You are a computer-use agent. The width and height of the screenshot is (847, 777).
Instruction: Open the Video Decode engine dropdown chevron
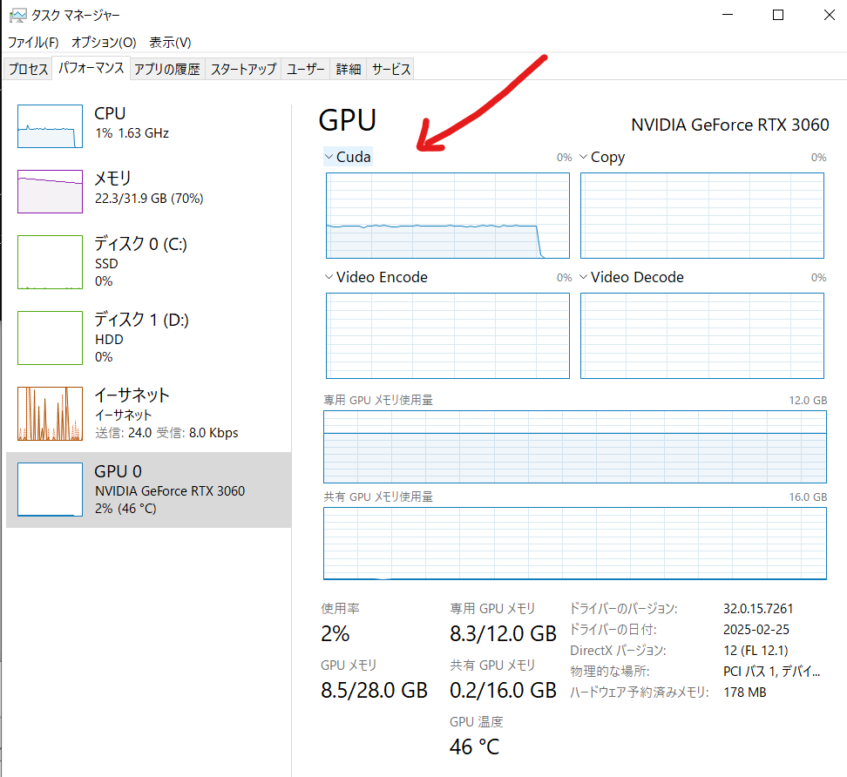[583, 277]
